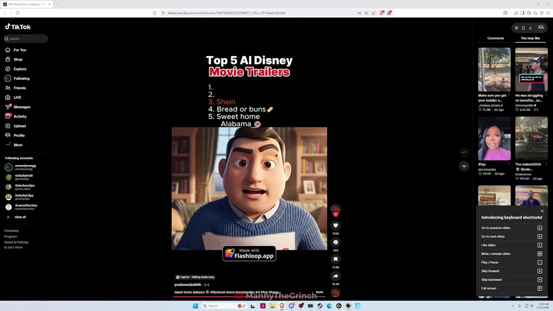Open Terms & Policies footer link

click(16, 242)
